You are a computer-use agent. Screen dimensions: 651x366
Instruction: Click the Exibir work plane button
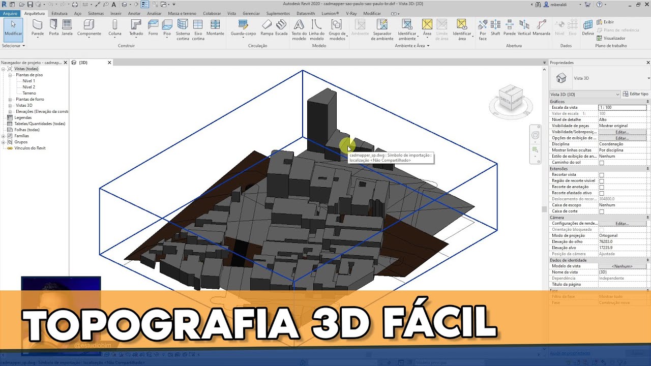point(605,22)
